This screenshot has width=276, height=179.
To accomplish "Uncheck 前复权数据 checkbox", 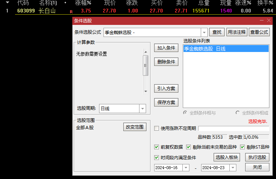I will (156, 147).
